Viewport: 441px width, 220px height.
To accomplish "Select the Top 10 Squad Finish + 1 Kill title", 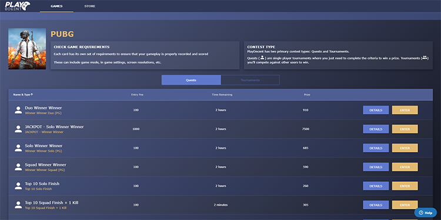I will pyautogui.click(x=52, y=202).
